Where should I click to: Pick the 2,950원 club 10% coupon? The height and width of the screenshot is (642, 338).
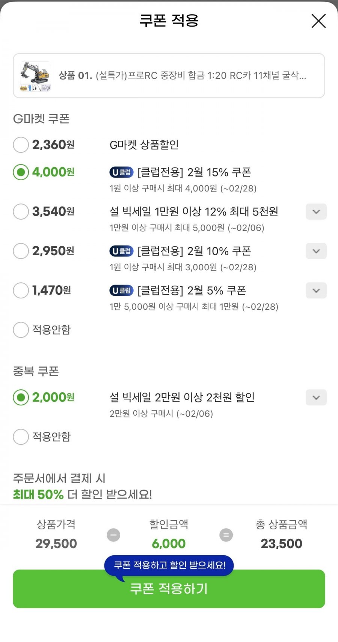(21, 251)
